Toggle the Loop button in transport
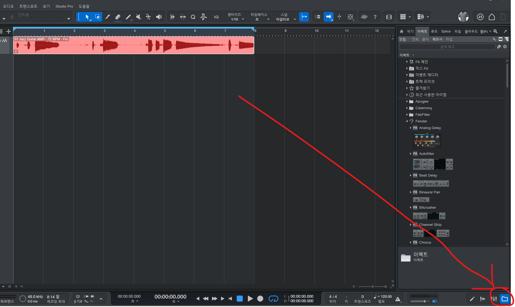This screenshot has width=515, height=307. coord(273,299)
